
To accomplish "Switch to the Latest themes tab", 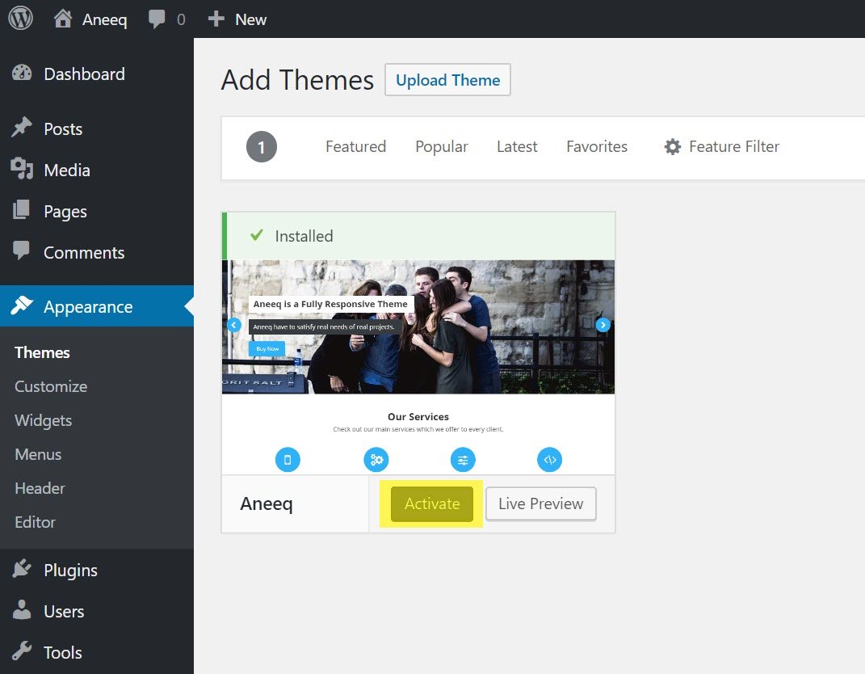I will (x=517, y=146).
